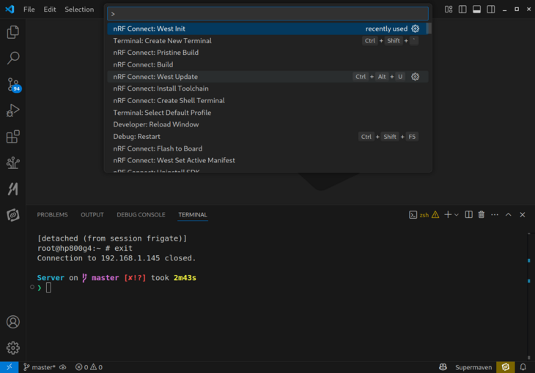Image resolution: width=535 pixels, height=373 pixels.
Task: Create a new terminal with plus icon
Action: tap(448, 214)
